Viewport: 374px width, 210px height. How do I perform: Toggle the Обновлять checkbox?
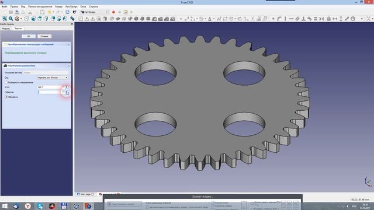tap(6, 97)
